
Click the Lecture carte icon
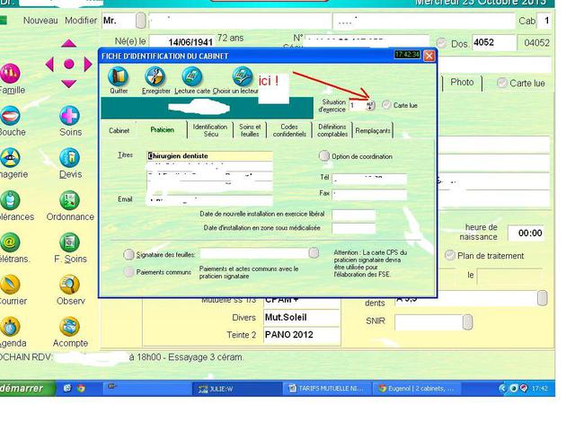(191, 77)
